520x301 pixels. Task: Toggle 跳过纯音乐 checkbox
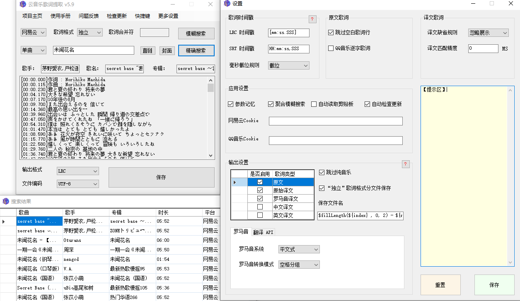(x=322, y=172)
